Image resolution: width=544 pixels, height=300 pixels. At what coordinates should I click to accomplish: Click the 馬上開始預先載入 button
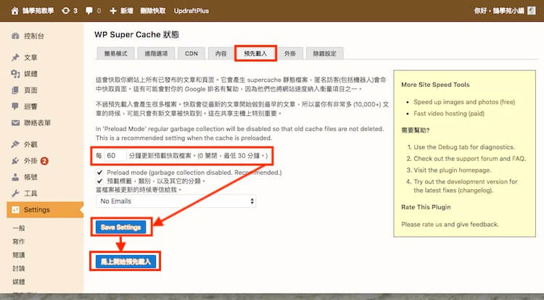point(126,261)
